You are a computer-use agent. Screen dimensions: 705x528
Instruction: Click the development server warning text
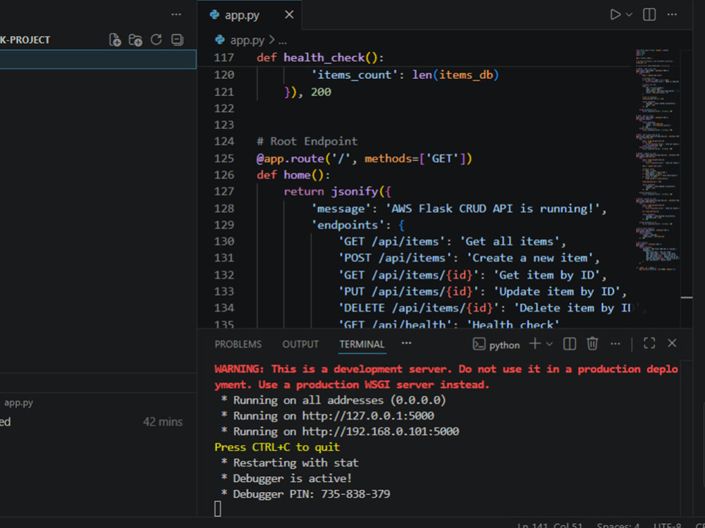pos(446,377)
